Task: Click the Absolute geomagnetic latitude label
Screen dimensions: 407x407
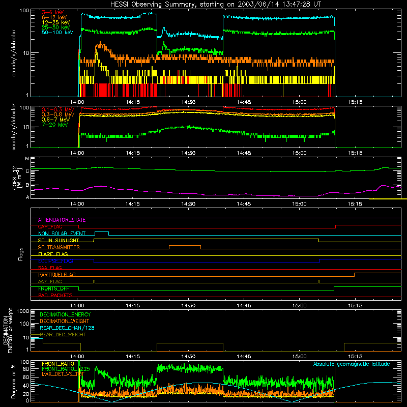Action: click(x=352, y=364)
